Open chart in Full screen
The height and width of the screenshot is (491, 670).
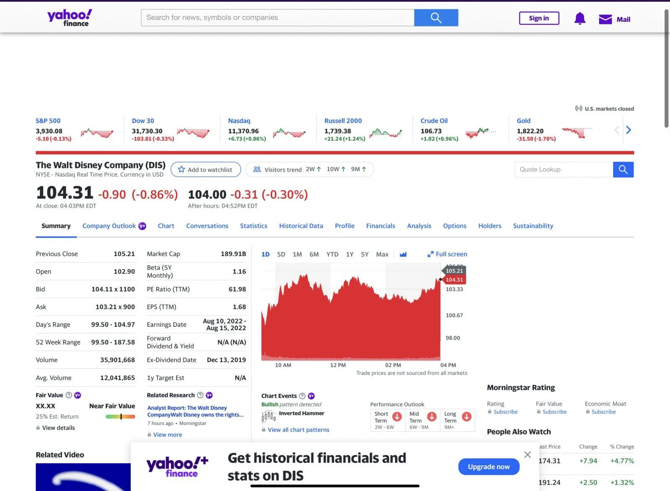(x=447, y=254)
